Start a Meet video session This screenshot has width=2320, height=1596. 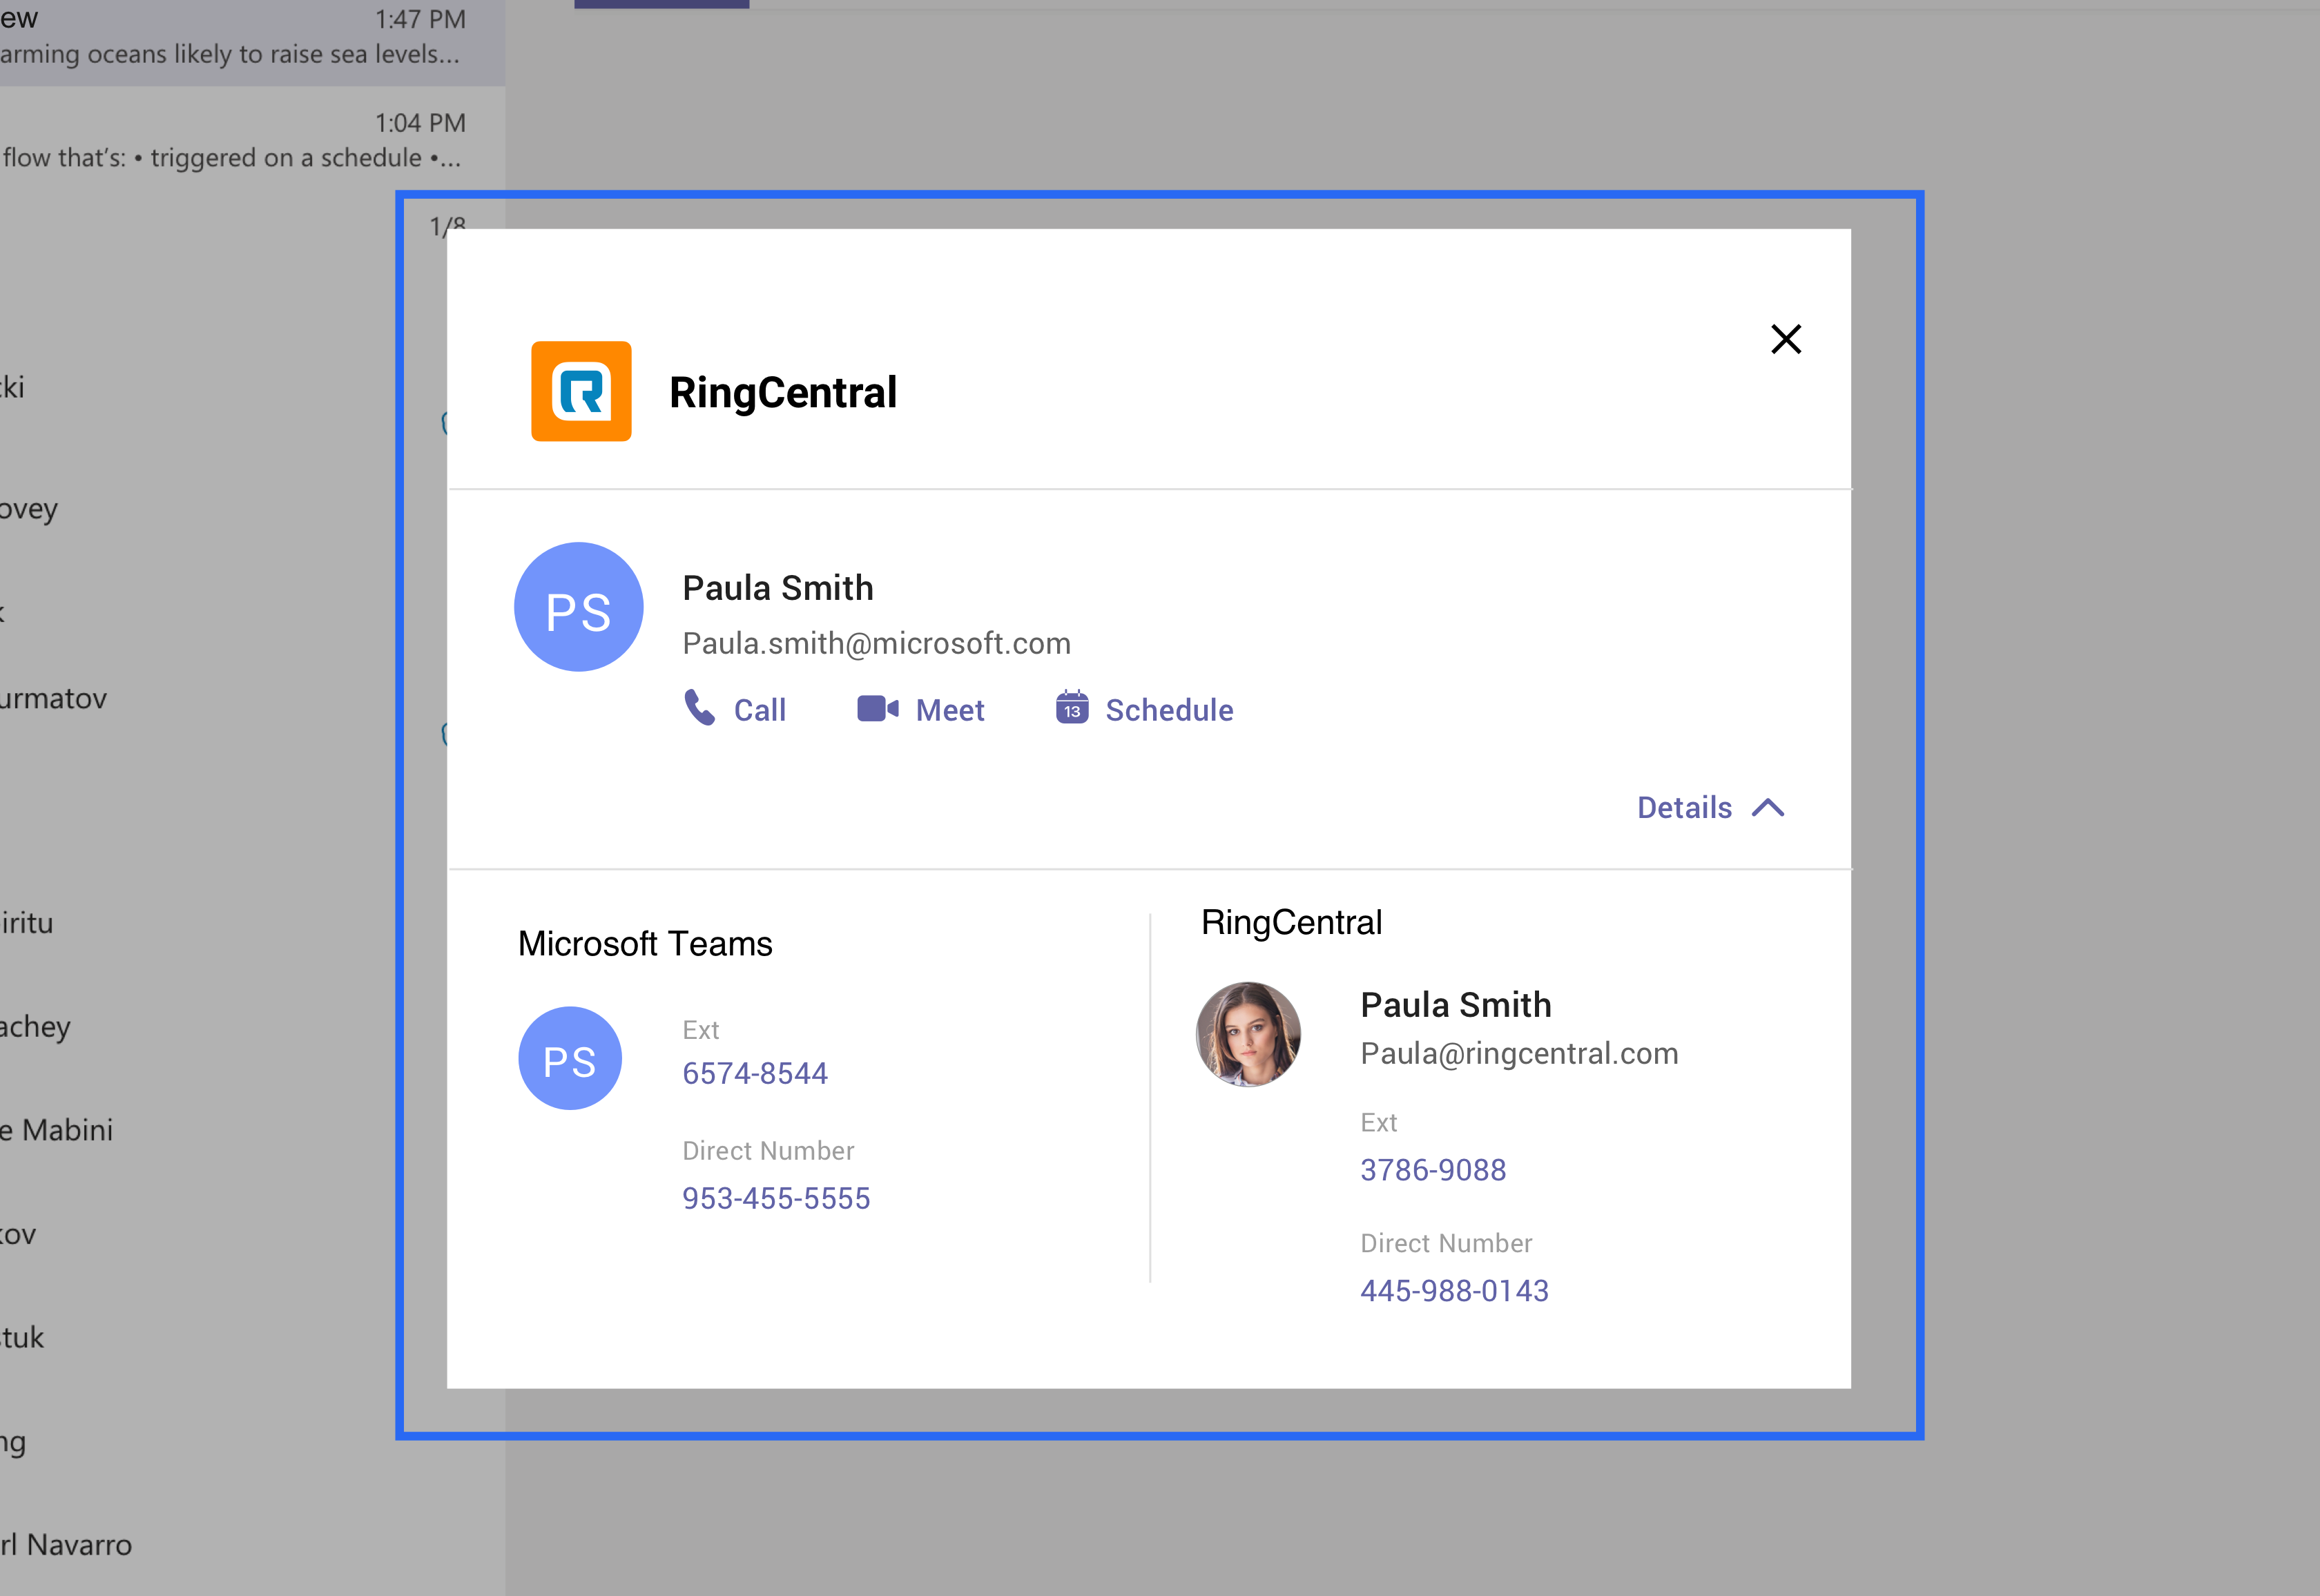(920, 709)
